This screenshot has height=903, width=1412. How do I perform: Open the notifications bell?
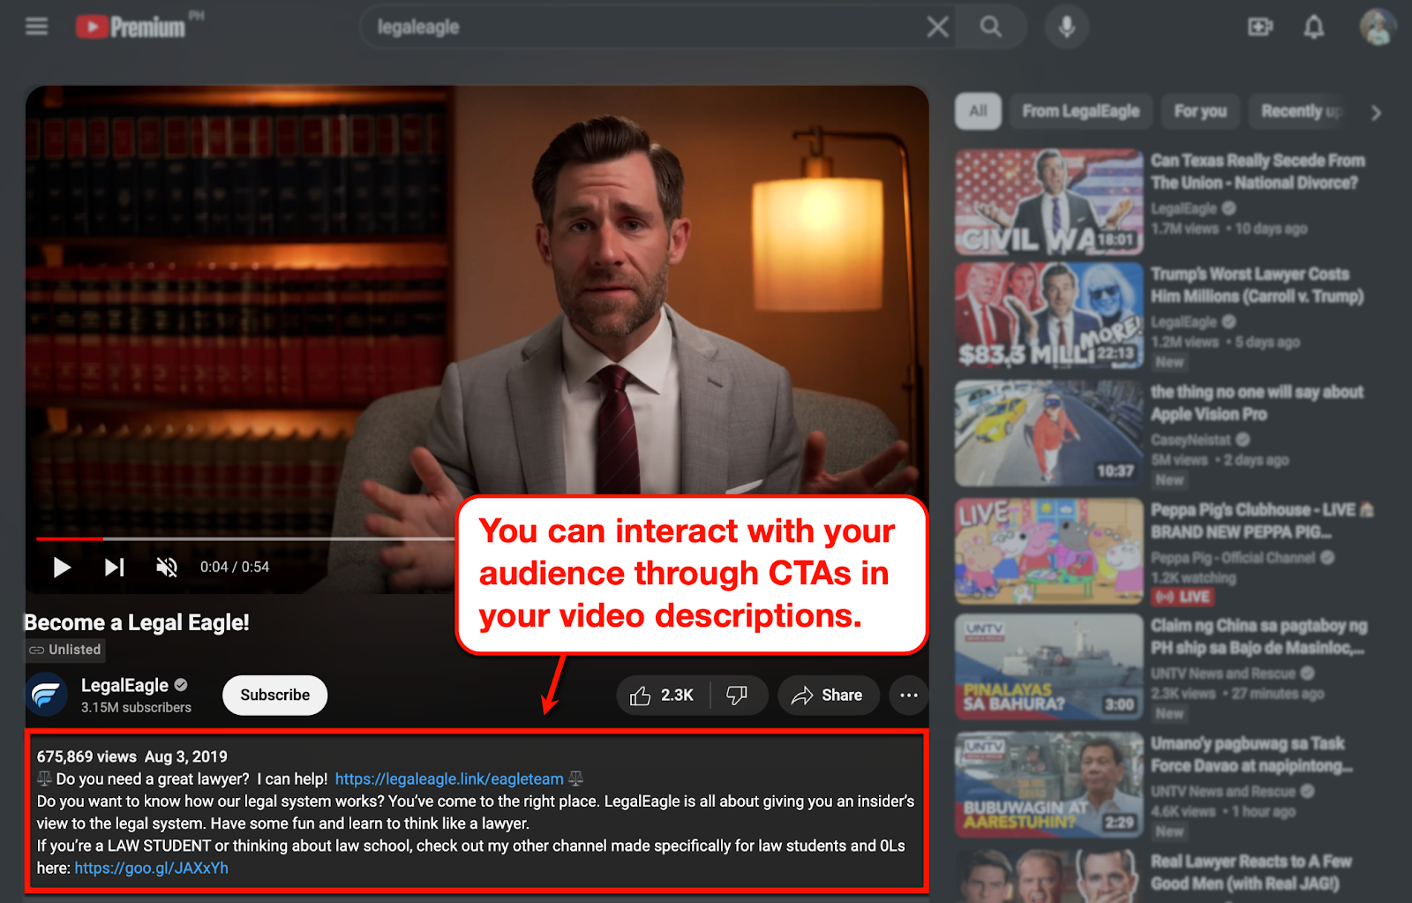point(1314,27)
